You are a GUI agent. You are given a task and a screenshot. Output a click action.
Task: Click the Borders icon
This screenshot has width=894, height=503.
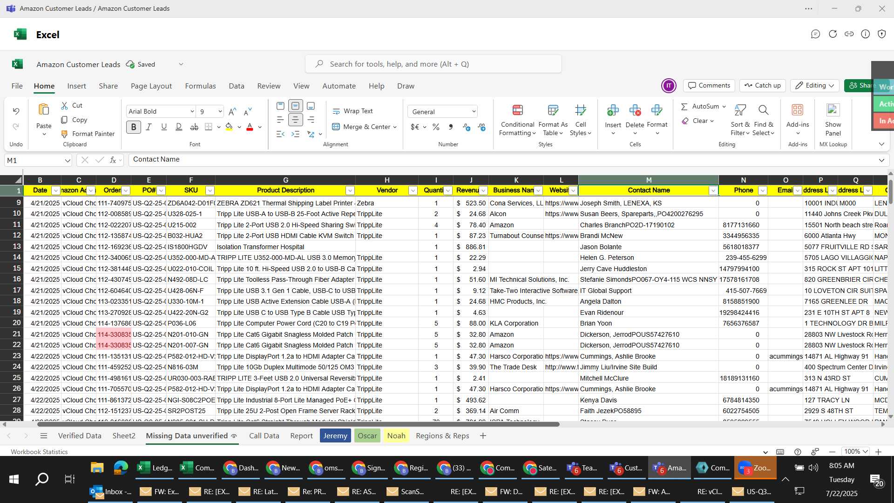tap(209, 127)
